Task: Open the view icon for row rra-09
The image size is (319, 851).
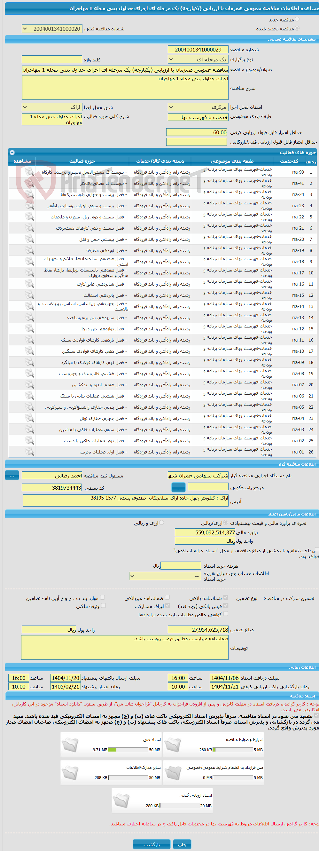Action: point(29,362)
